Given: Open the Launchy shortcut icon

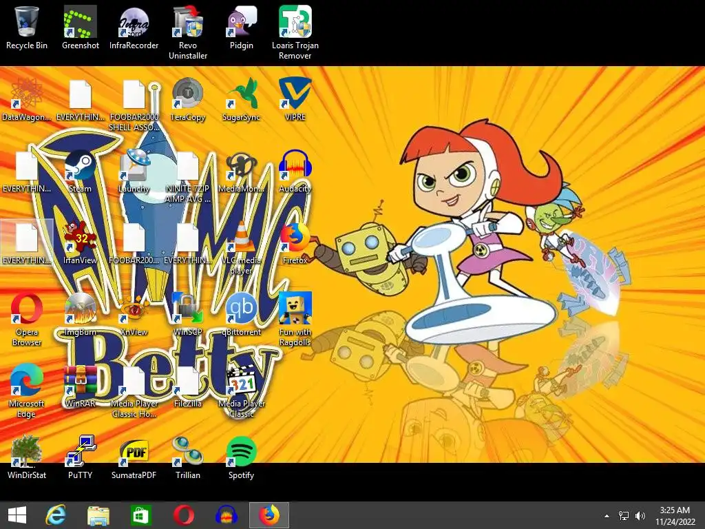Looking at the screenshot, I should point(134,171).
